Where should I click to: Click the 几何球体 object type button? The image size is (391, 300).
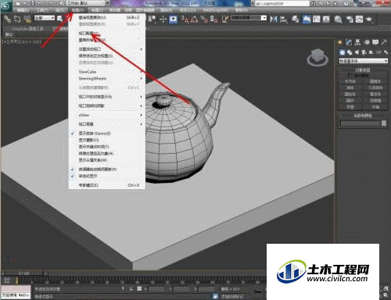pyautogui.click(x=375, y=87)
